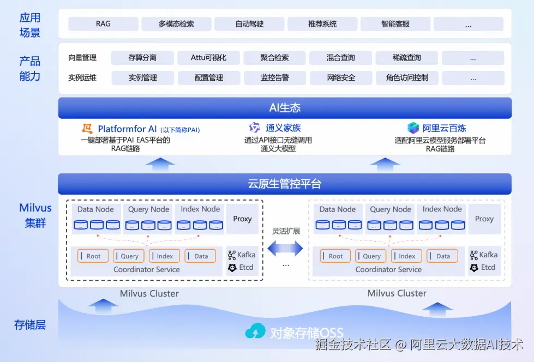Screen dimensions: 534x362
Task: Click middle cylinder under left cluster's Index Node
Action: pyautogui.click(x=200, y=225)
